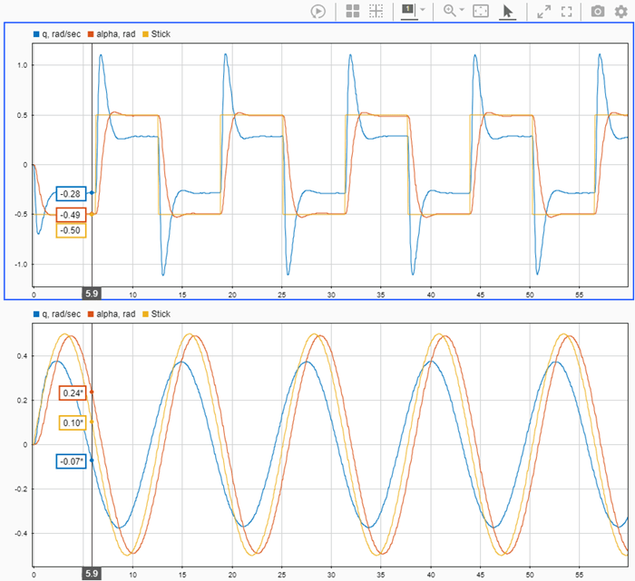Select 'q, rad/sec' label in bottom legend
Viewport: 635px width, 581px height.
click(61, 315)
